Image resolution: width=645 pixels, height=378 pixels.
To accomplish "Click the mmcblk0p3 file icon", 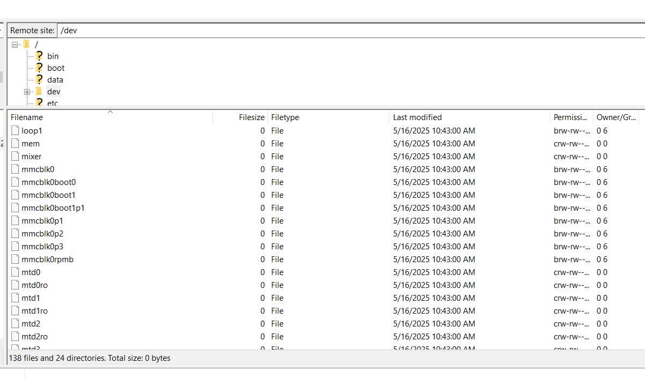I will [x=15, y=246].
